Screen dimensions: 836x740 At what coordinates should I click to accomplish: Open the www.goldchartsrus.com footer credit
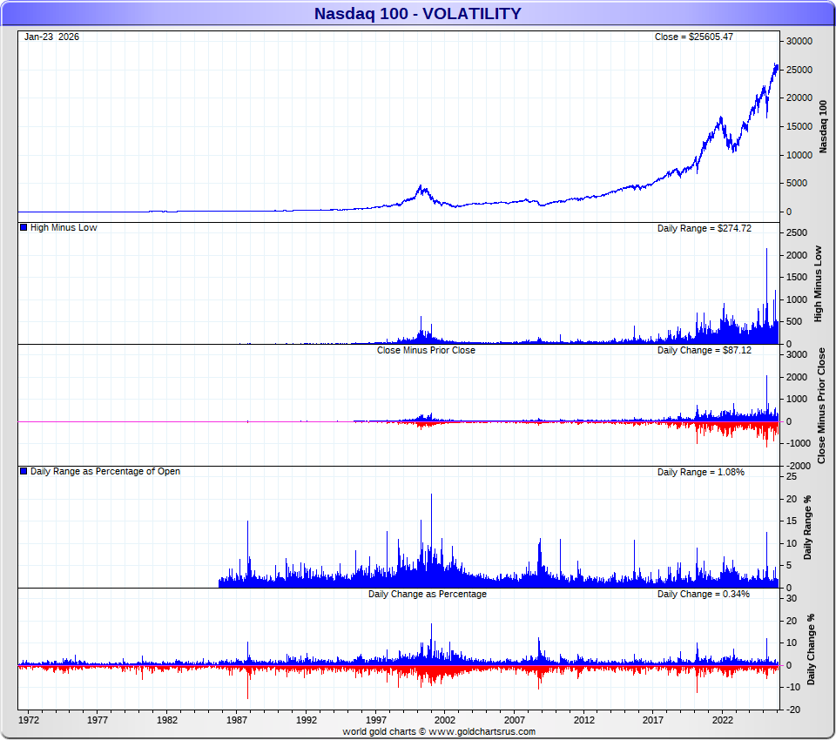tap(482, 731)
